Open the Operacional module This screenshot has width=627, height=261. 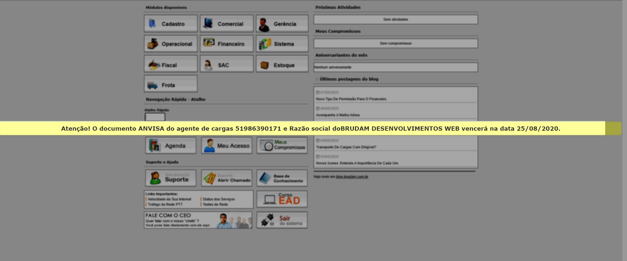pos(171,44)
